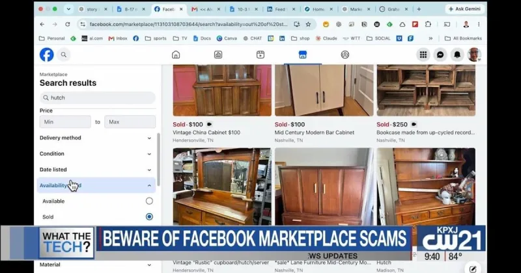The width and height of the screenshot is (521, 273).
Task: Expand the Delivery method filter
Action: [96, 138]
